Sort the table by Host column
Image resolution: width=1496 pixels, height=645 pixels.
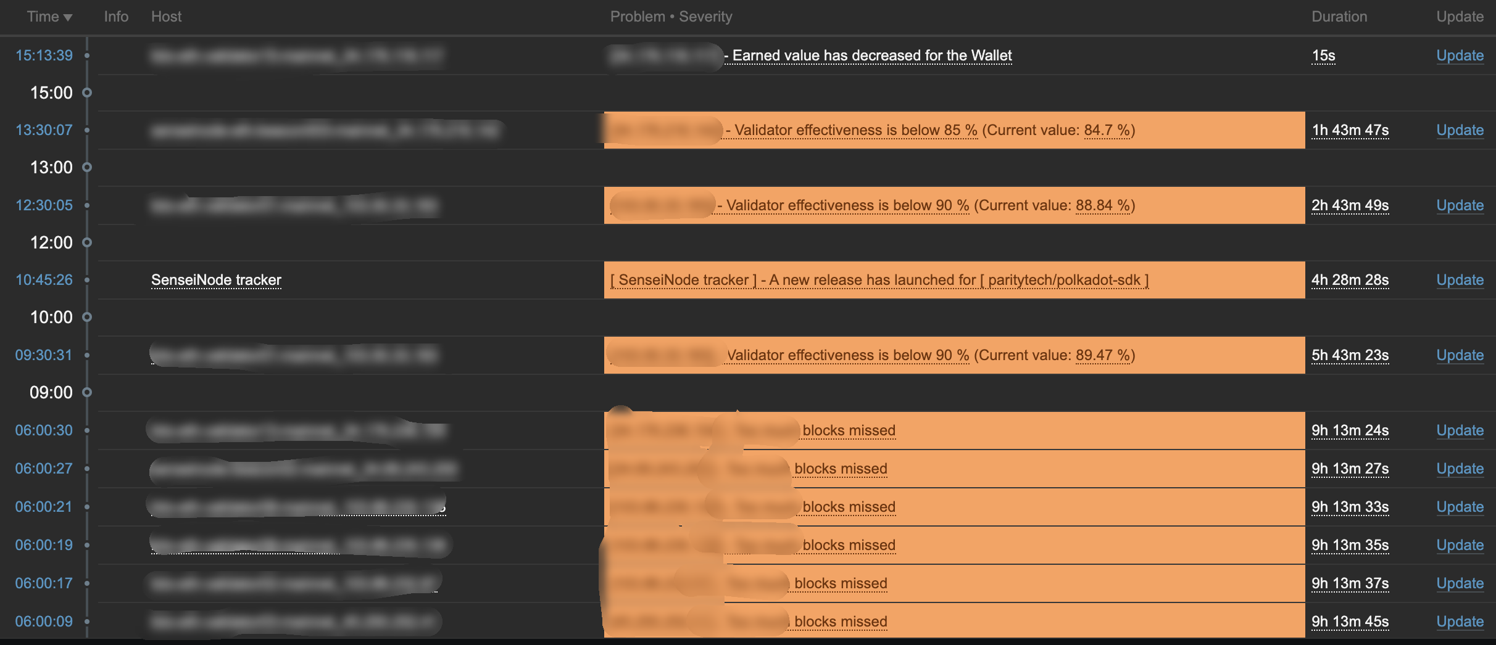click(x=166, y=17)
